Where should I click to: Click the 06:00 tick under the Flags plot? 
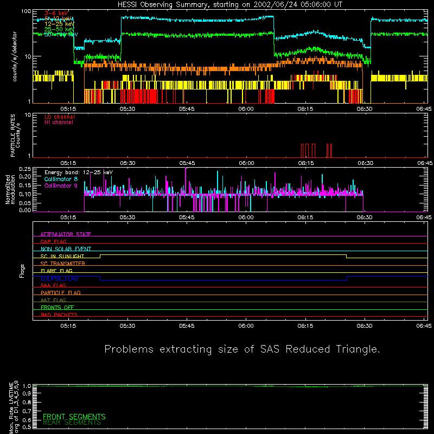pos(246,326)
